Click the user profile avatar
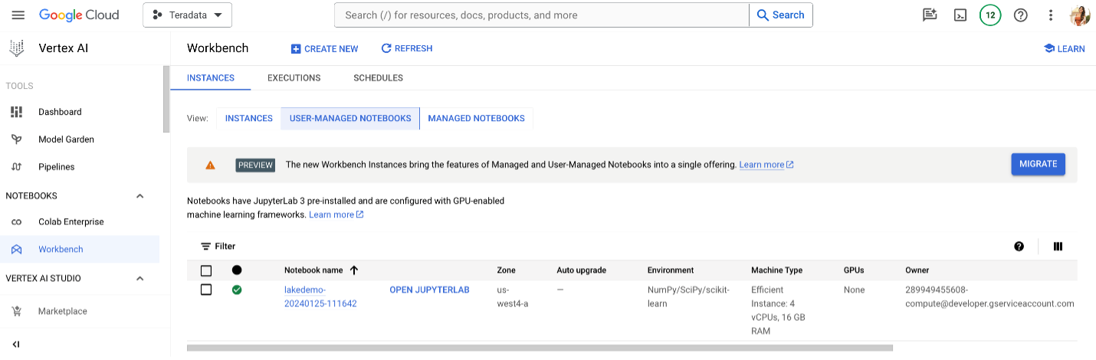 (x=1080, y=15)
